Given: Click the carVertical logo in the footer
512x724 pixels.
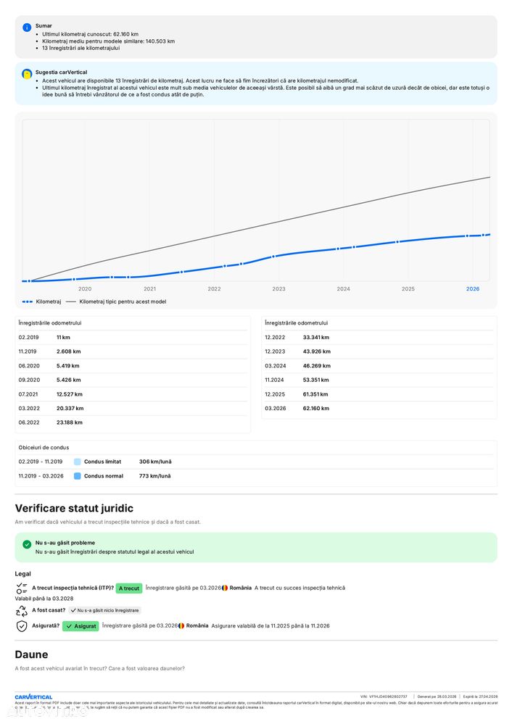Looking at the screenshot, I should pos(33,697).
